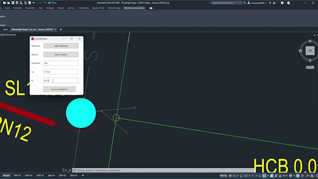The image size is (318, 179).
Task: Close the Riverleigh Stage drawing file tab
Action: [x=55, y=29]
